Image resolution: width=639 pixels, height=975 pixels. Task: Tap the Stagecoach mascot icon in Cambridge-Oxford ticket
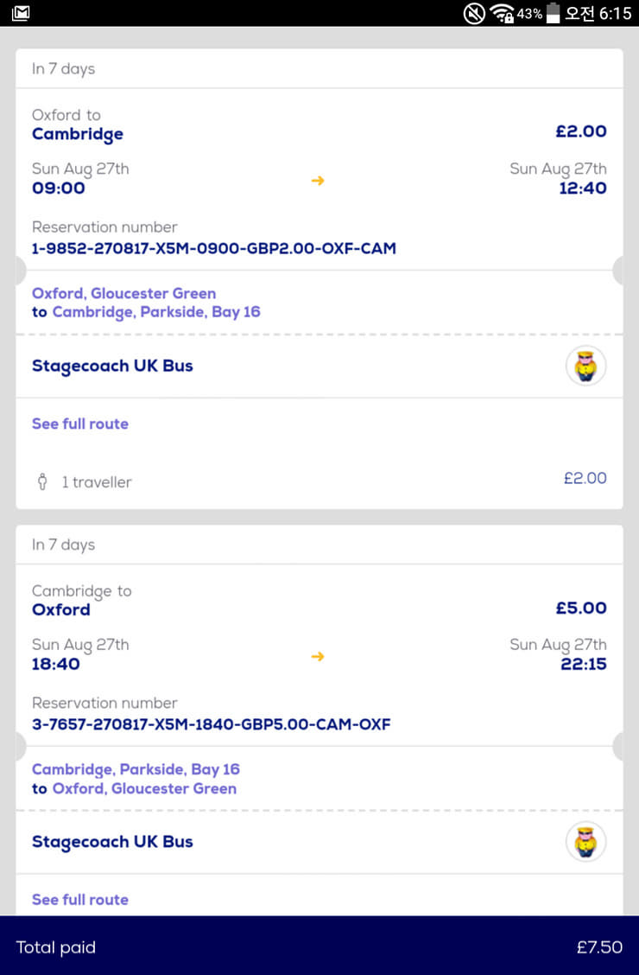(585, 842)
